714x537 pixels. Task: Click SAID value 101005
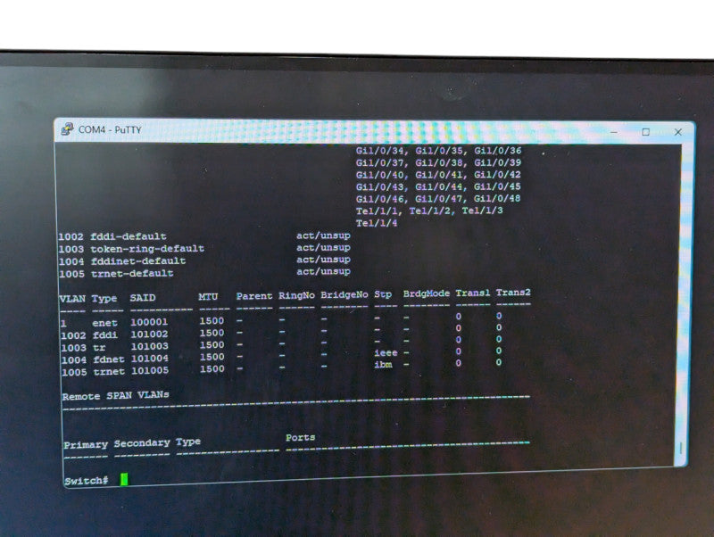point(150,371)
